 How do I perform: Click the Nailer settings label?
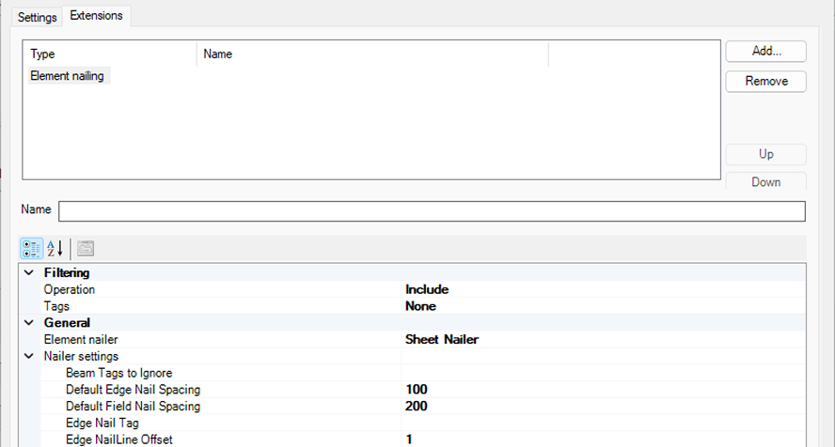pyautogui.click(x=81, y=356)
